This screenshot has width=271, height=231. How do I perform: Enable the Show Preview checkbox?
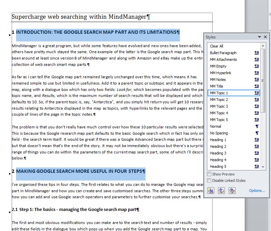tap(209, 174)
